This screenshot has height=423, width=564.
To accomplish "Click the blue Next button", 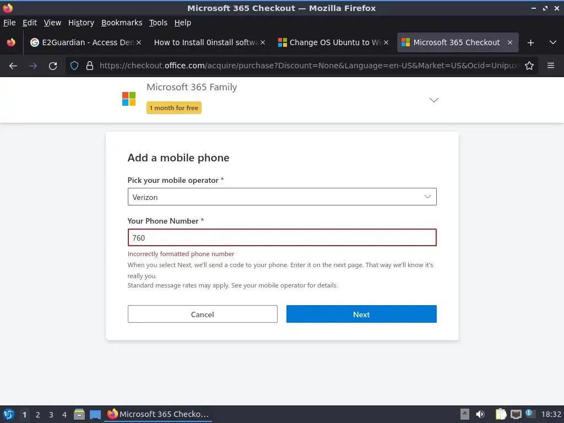I will (x=361, y=314).
